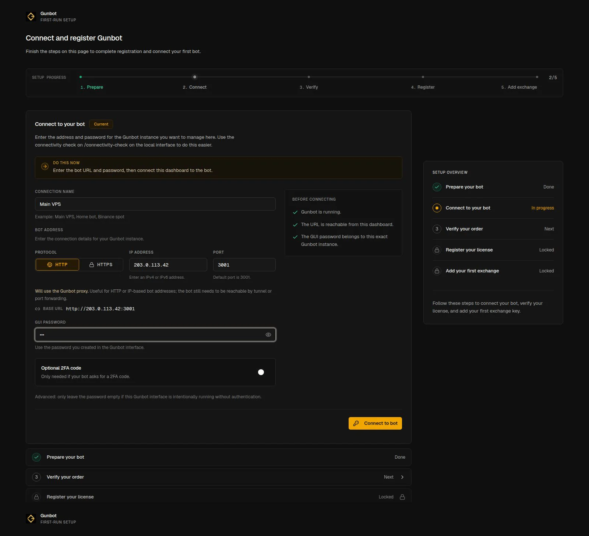Click orange in-progress circle for Connect to your bot
The width and height of the screenshot is (589, 536).
[437, 208]
